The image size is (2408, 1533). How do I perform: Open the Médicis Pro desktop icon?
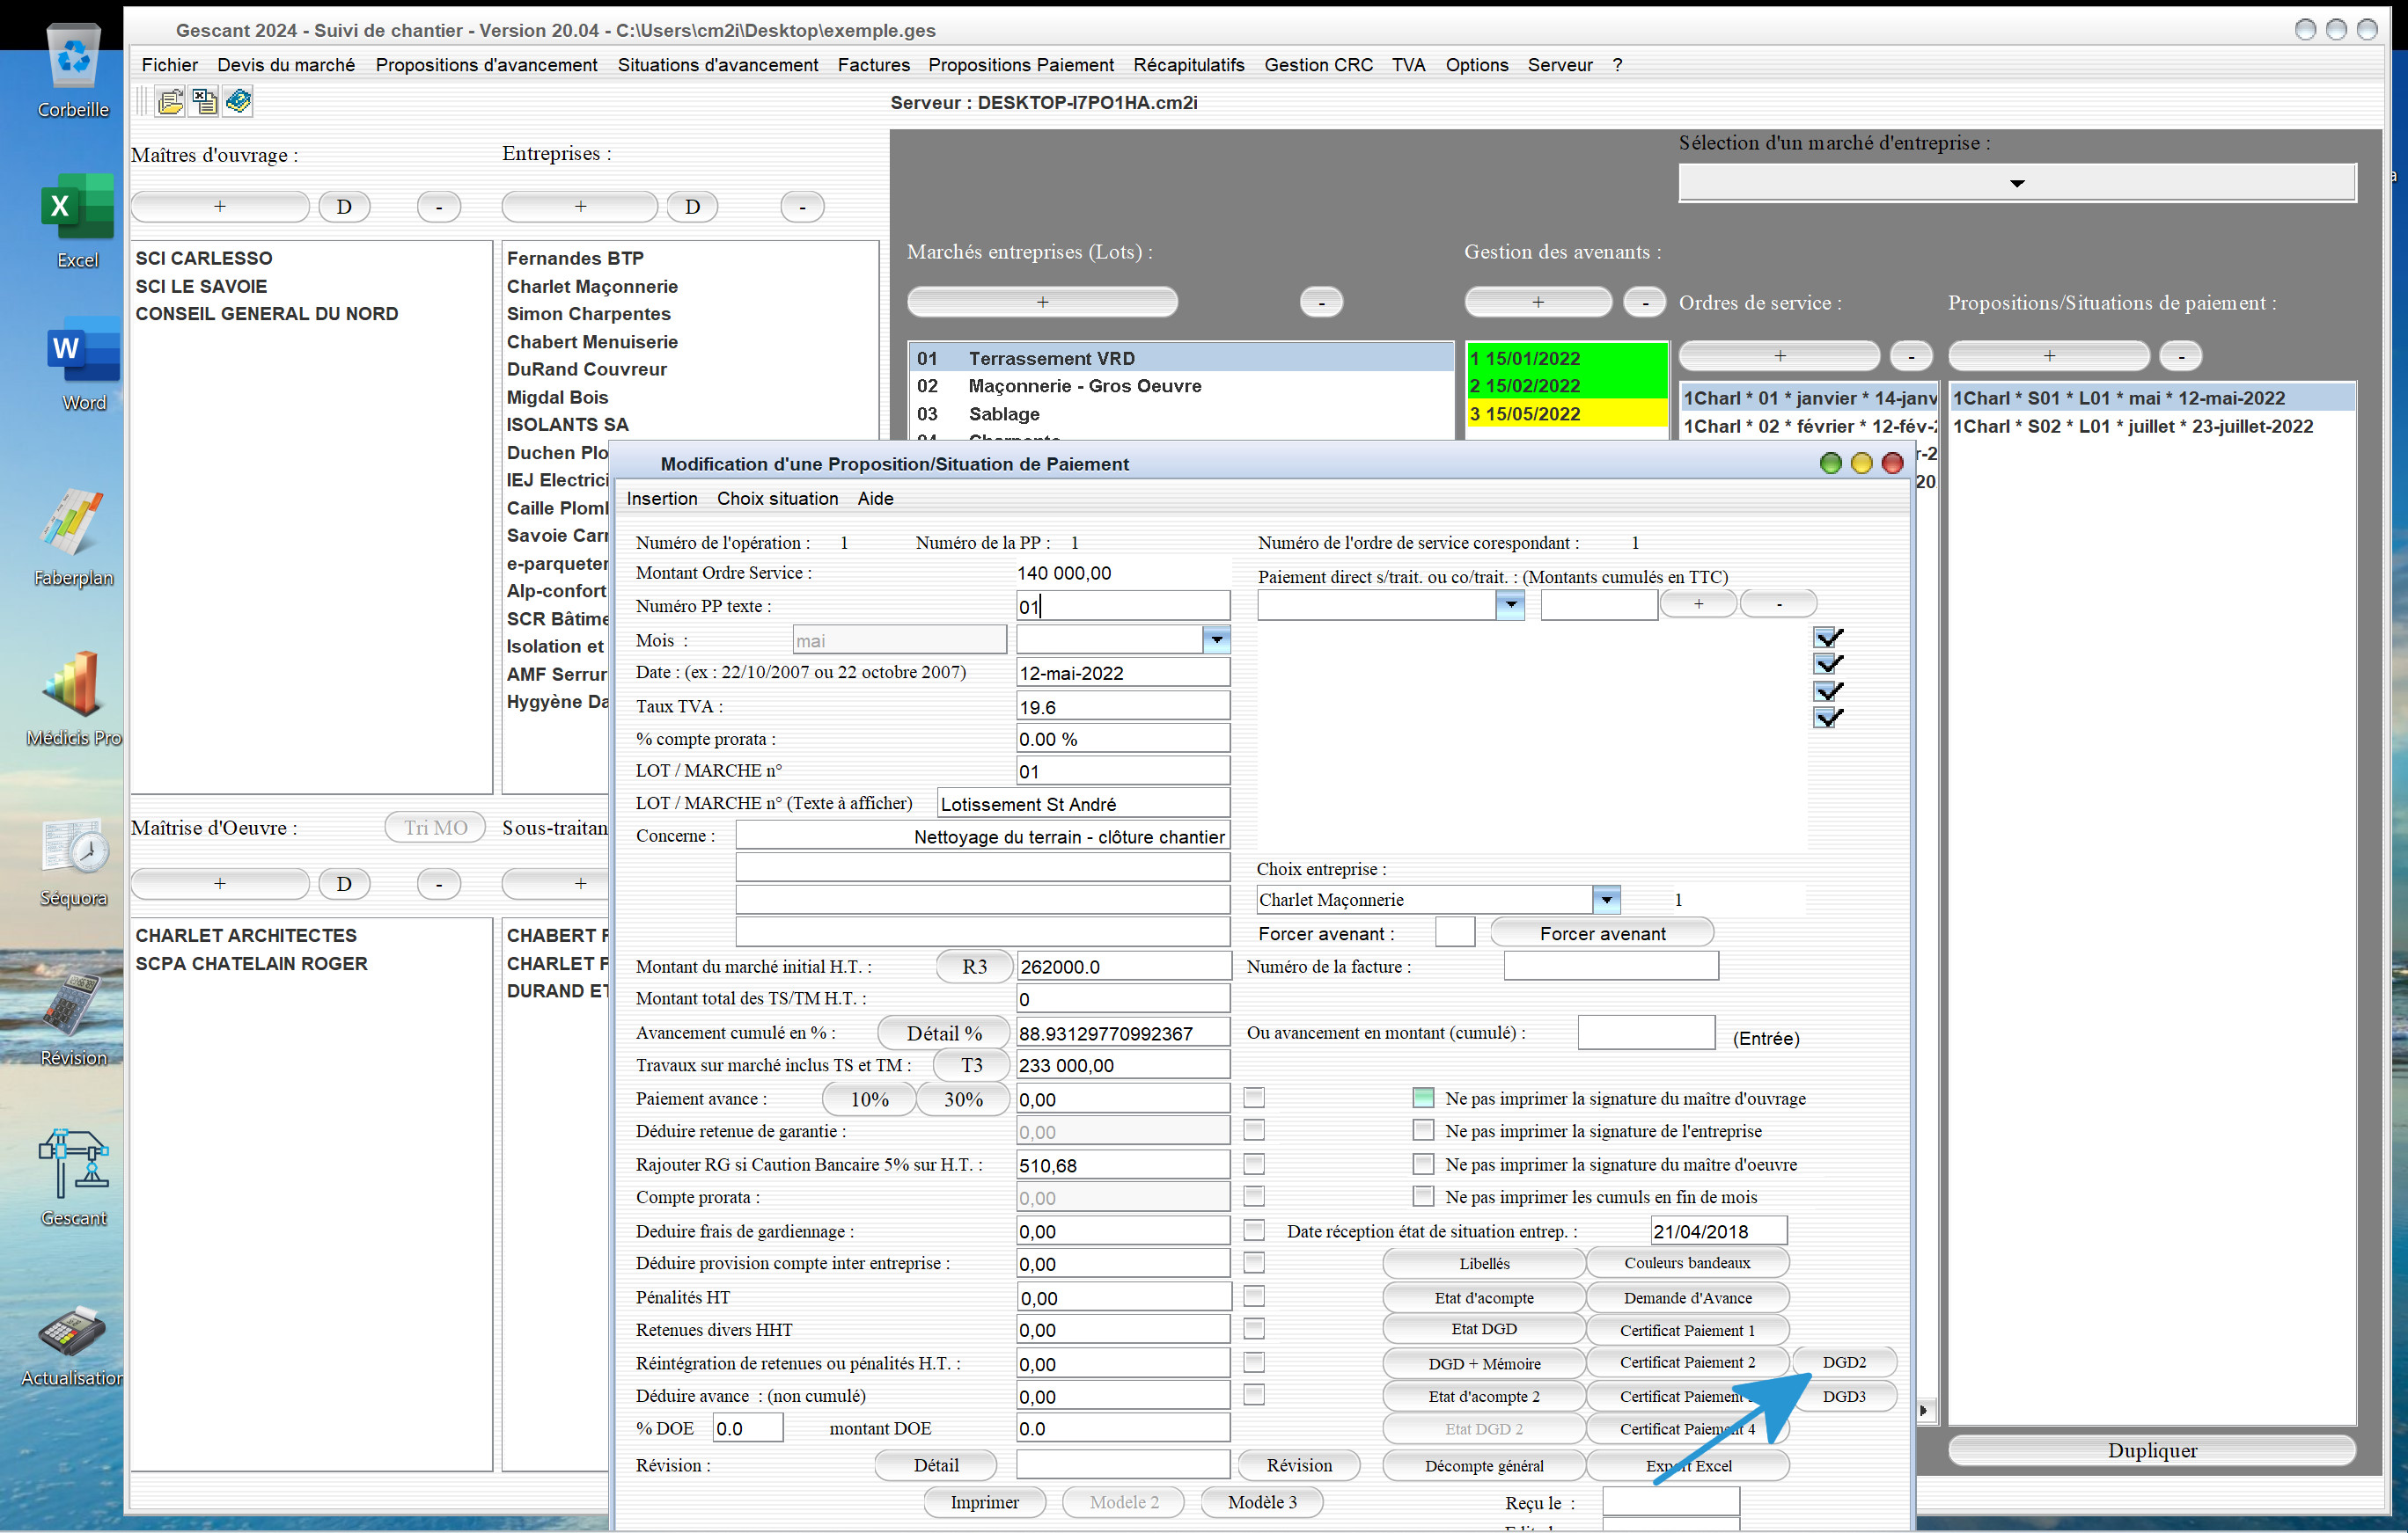click(x=73, y=698)
